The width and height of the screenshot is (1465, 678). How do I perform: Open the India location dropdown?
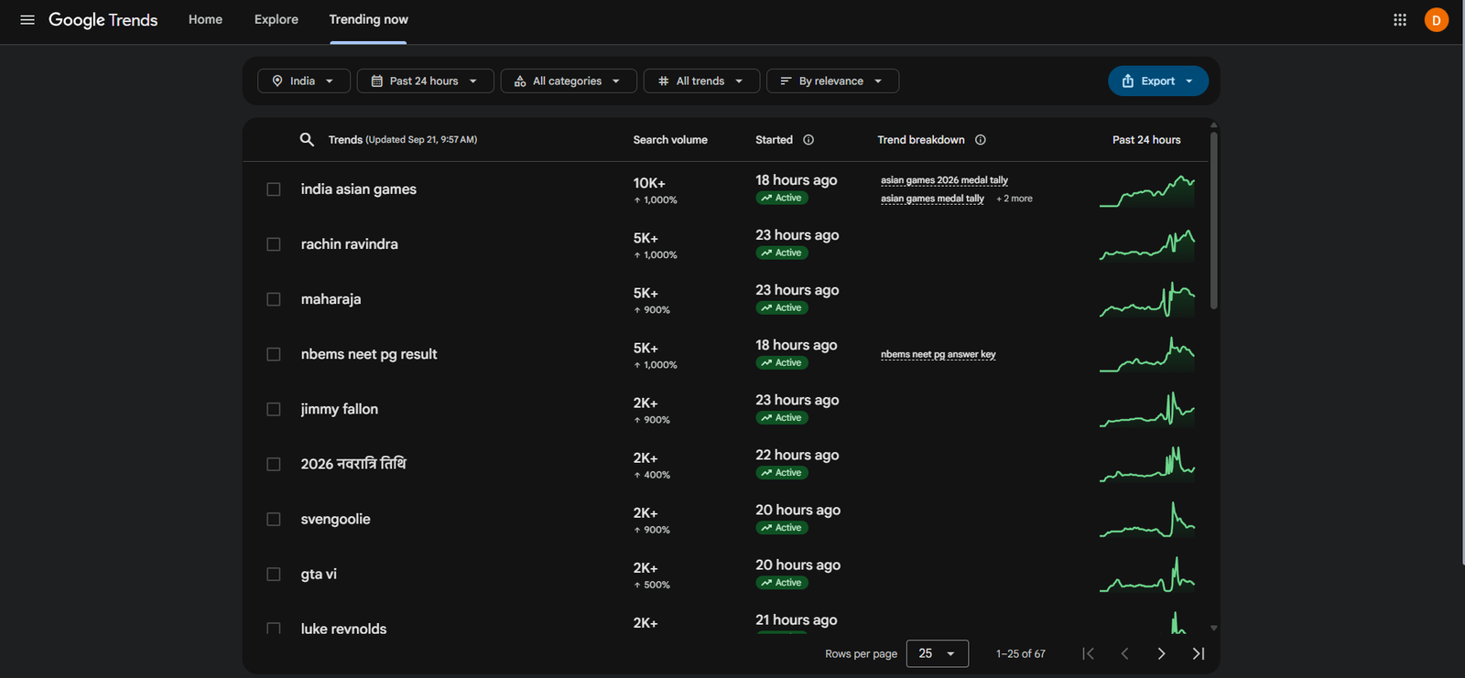pos(303,81)
